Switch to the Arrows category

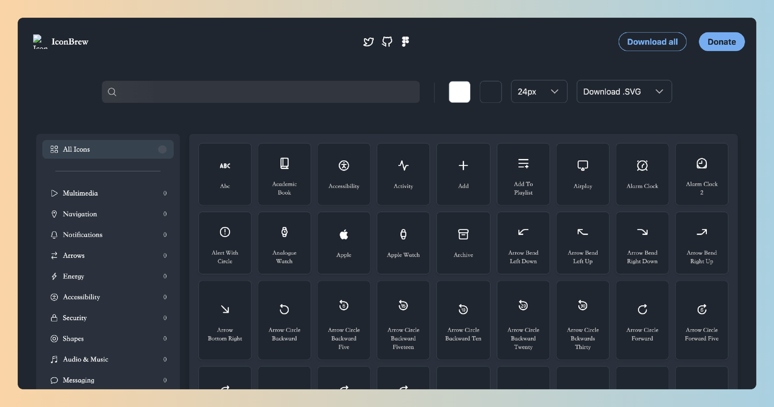(x=108, y=255)
